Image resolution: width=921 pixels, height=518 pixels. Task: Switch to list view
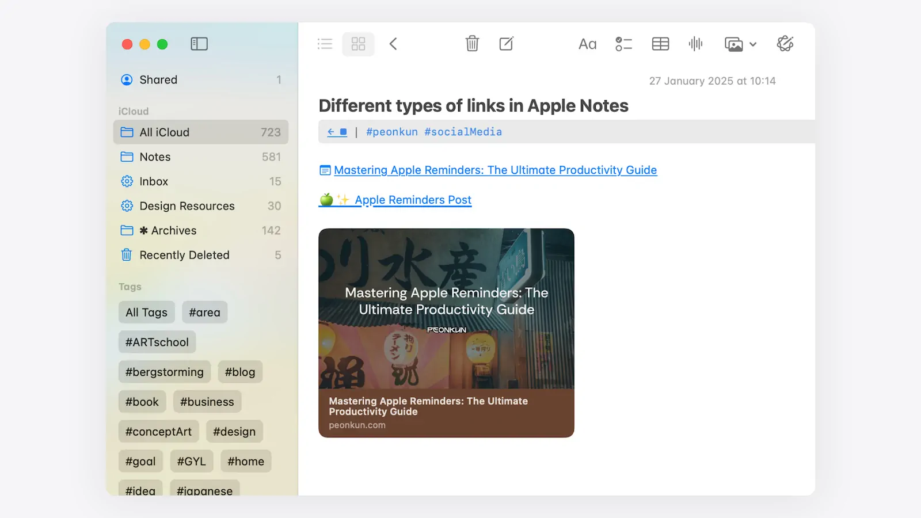(325, 44)
